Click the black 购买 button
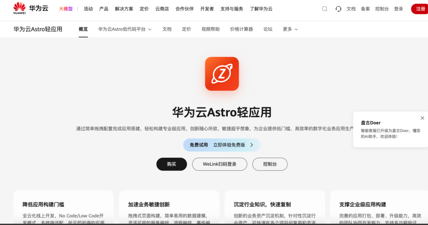Screen dimensions: 428x225 pos(172,164)
